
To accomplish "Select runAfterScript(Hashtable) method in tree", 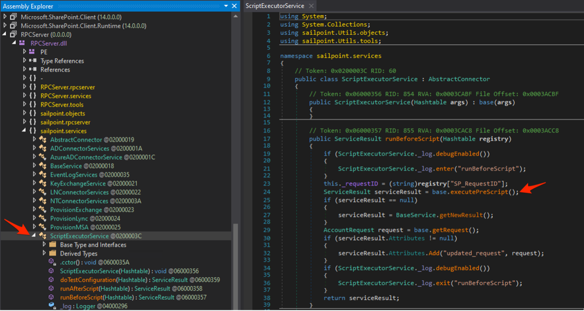I will 131,289.
